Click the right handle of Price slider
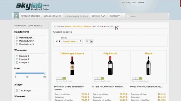Screen dimensions: 181x101 click(45, 73)
